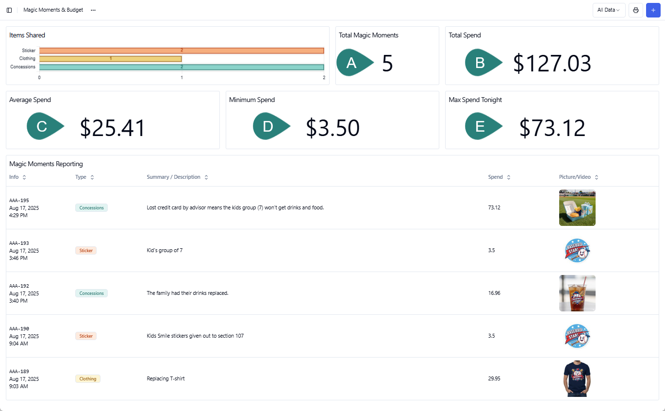Viewport: 665px width, 411px height.
Task: Click the orange Sticker bar in chart
Action: (x=181, y=51)
